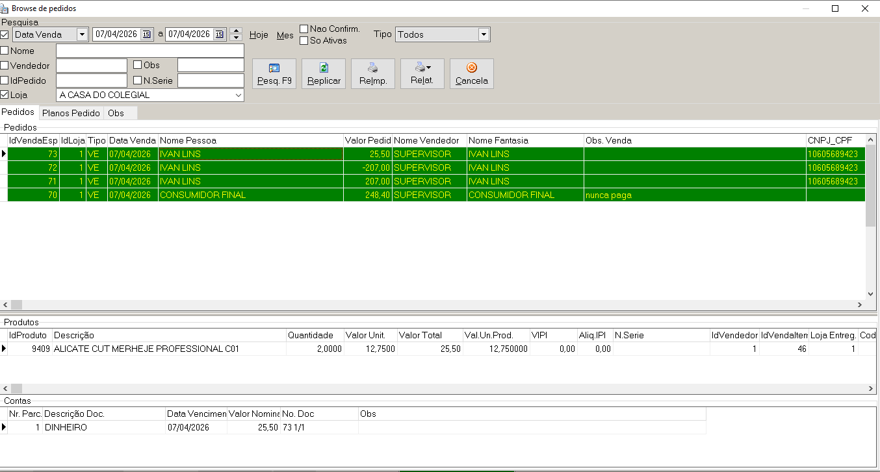Switch to the Planos Pedido tab
Viewport: 880px width, 472px height.
pyautogui.click(x=71, y=113)
